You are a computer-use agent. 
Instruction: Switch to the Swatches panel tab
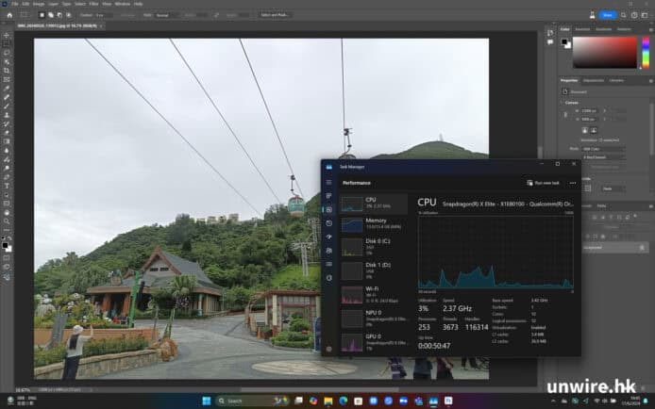582,28
